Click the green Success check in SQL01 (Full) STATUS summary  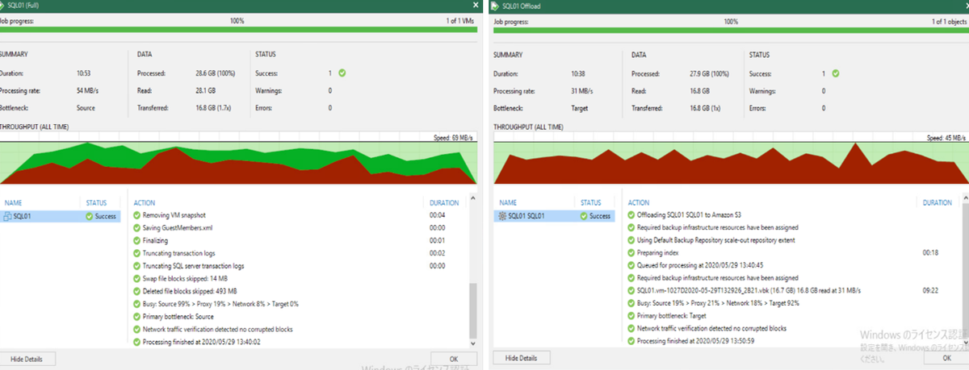[x=342, y=73]
